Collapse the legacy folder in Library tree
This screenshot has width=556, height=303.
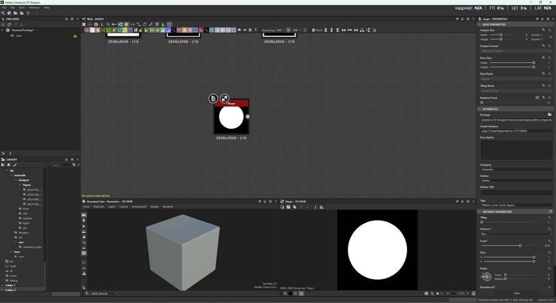click(x=20, y=185)
